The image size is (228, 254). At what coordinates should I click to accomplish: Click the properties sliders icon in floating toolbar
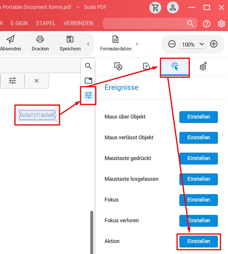[12, 81]
